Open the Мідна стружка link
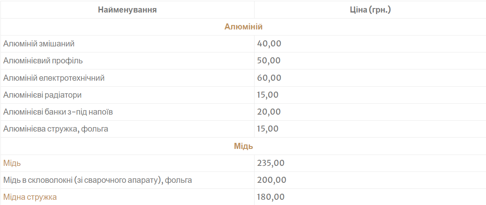486x205 pixels. point(30,197)
